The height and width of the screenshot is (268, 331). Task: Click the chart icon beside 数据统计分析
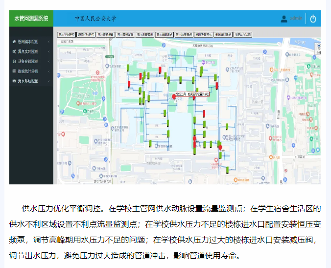pyautogui.click(x=14, y=71)
